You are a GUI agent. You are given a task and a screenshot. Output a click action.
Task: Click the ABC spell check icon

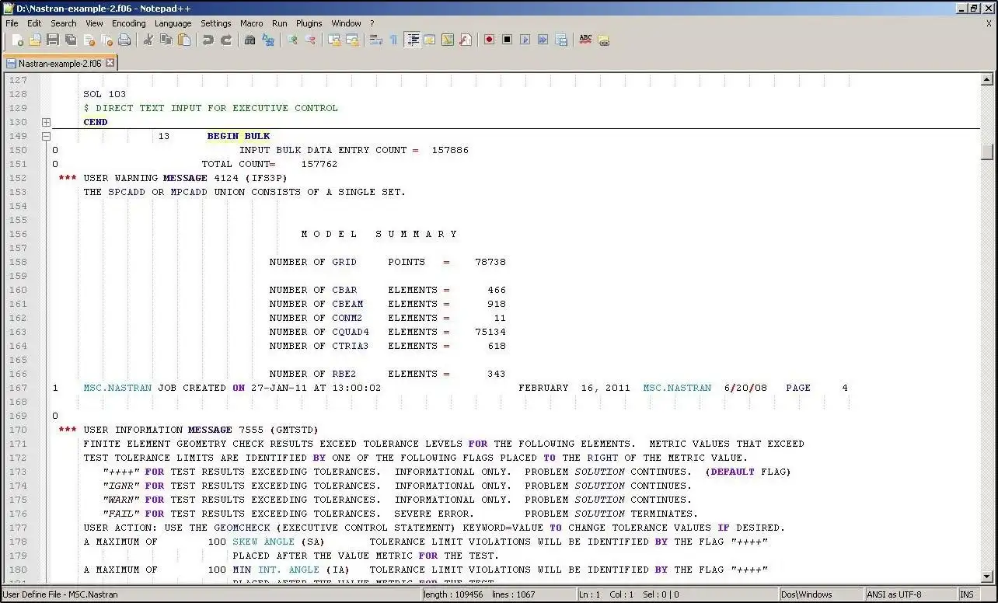[x=585, y=40]
